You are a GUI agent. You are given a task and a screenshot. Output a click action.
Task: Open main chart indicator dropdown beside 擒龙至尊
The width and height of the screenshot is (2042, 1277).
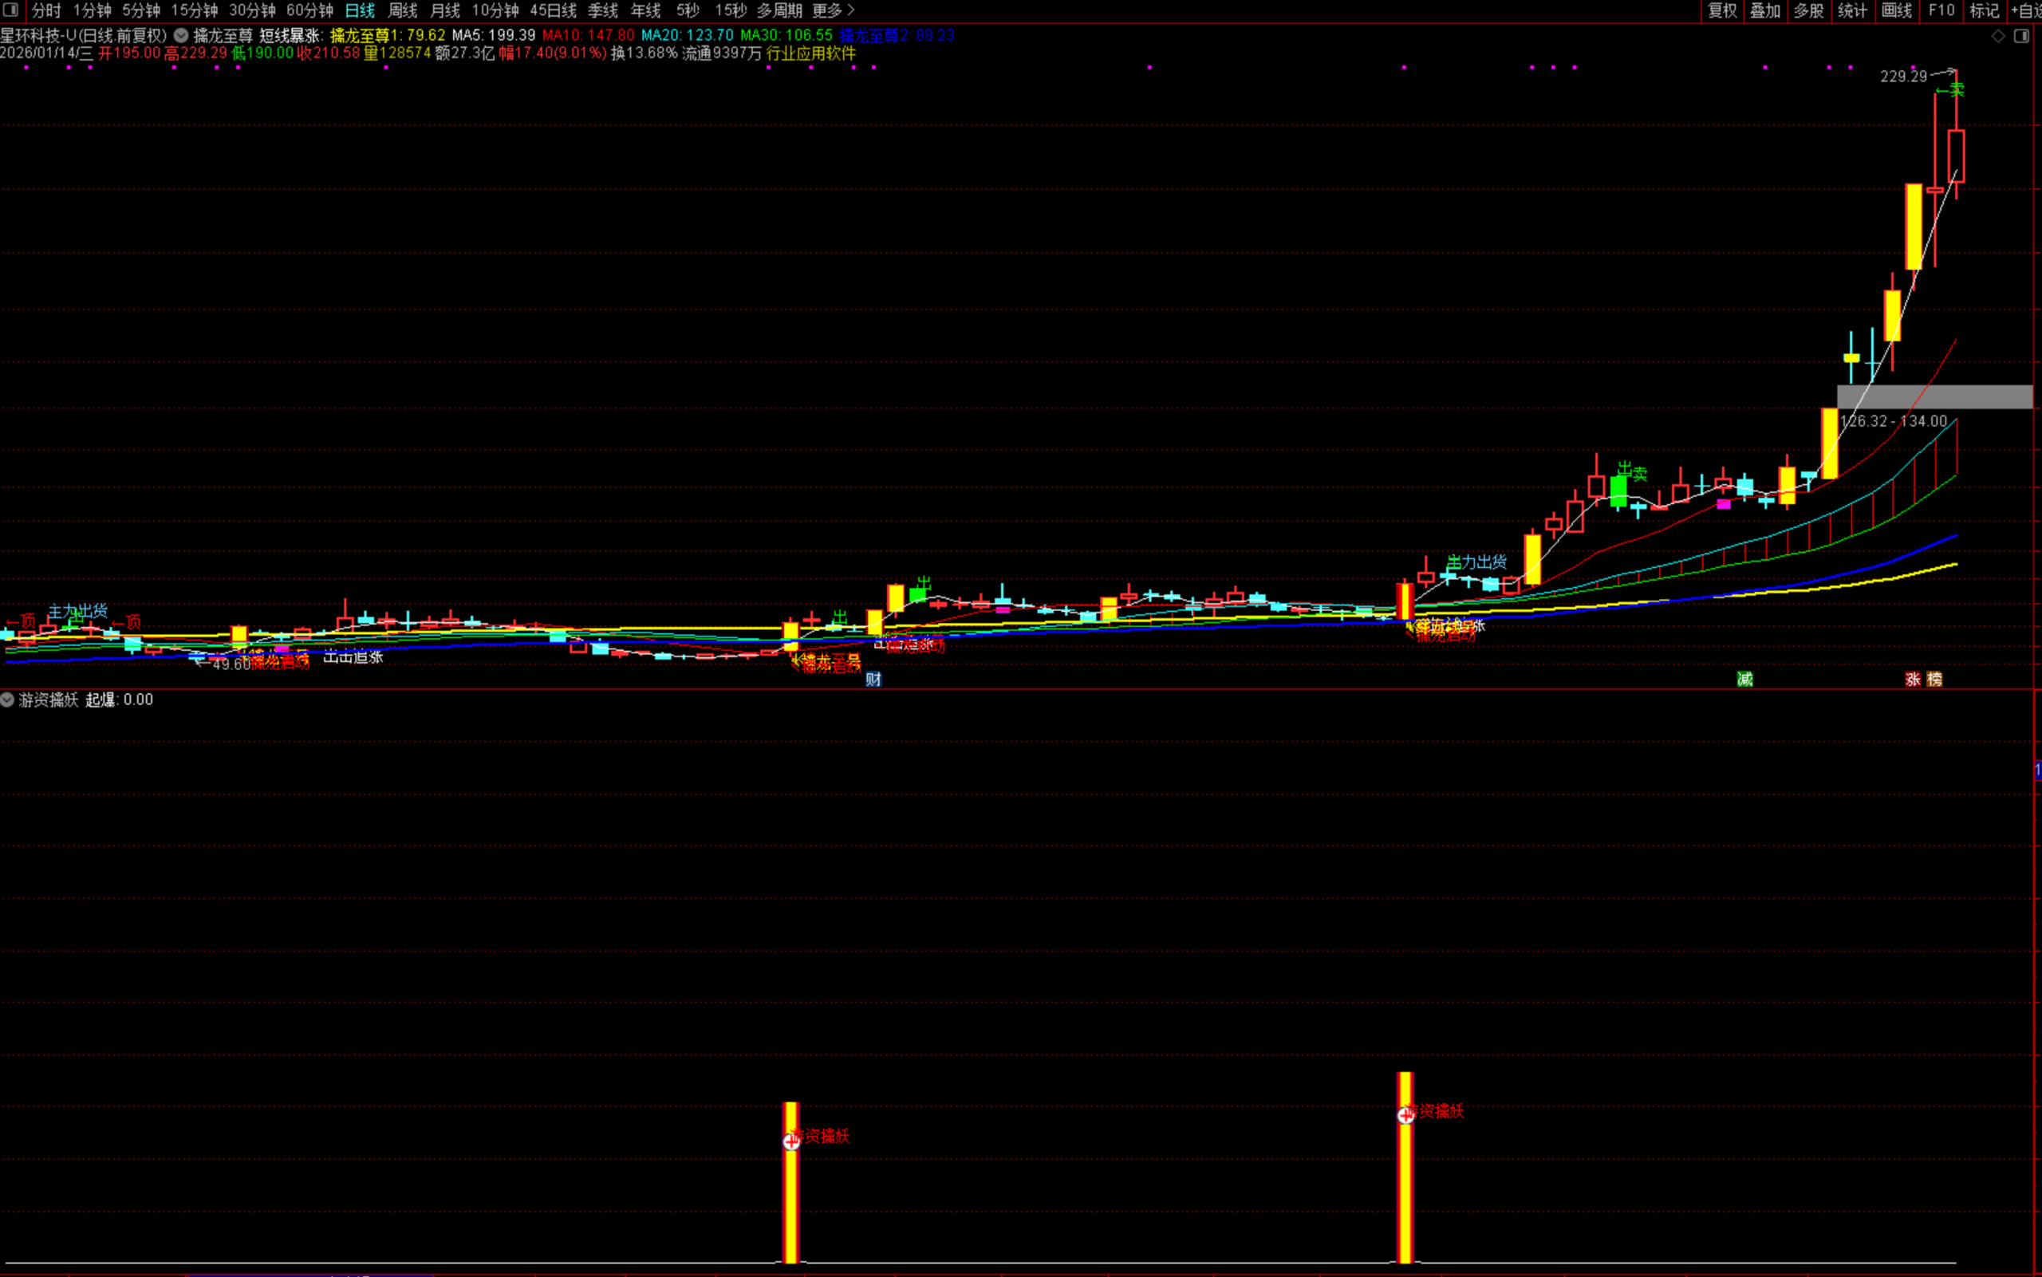(x=181, y=35)
